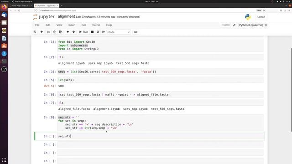Show Applications grid in the dock
Screen dimensions: 292x164
[x=4, y=160]
